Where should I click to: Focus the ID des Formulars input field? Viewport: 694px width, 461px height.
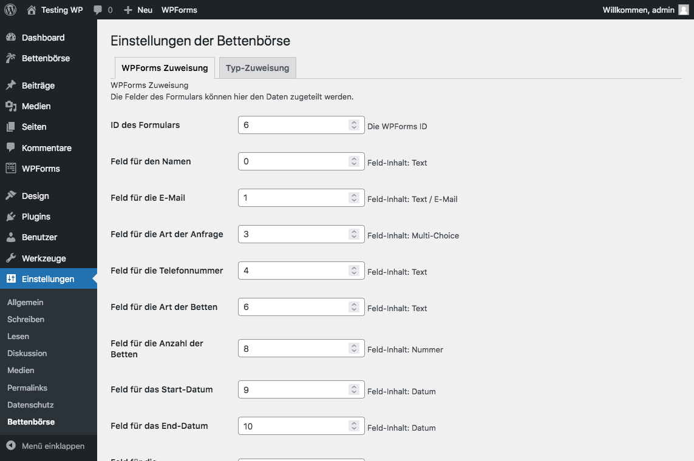pyautogui.click(x=301, y=125)
